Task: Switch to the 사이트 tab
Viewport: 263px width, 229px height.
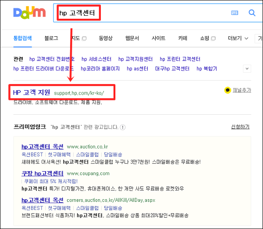Action: click(158, 38)
